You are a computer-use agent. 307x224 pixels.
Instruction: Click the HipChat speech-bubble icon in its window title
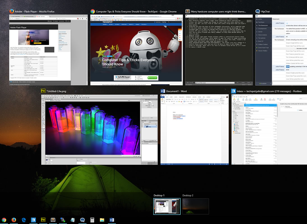pos(258,11)
